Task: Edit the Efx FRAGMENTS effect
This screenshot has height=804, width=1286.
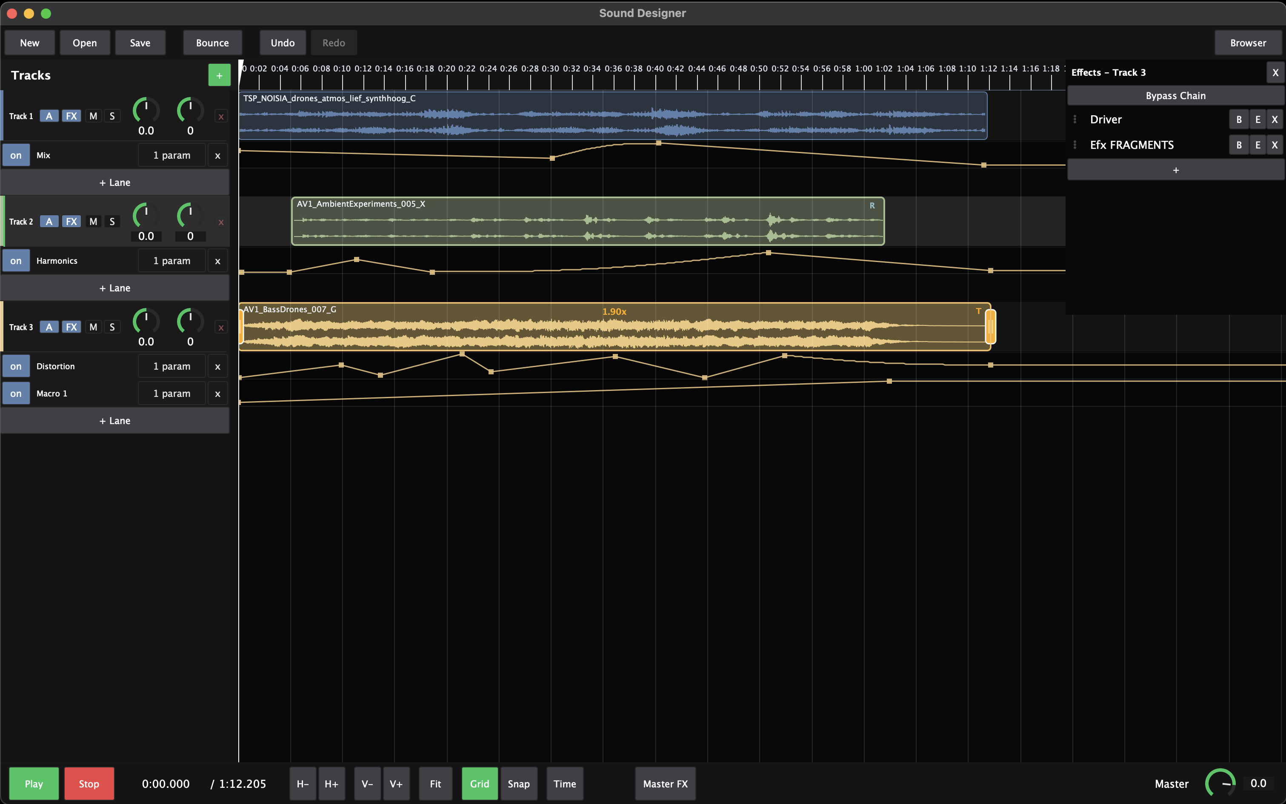Action: [1257, 145]
